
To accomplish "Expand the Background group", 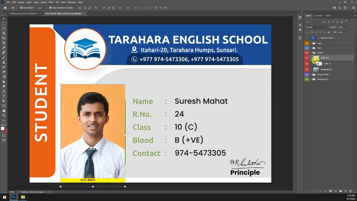I will click(311, 79).
